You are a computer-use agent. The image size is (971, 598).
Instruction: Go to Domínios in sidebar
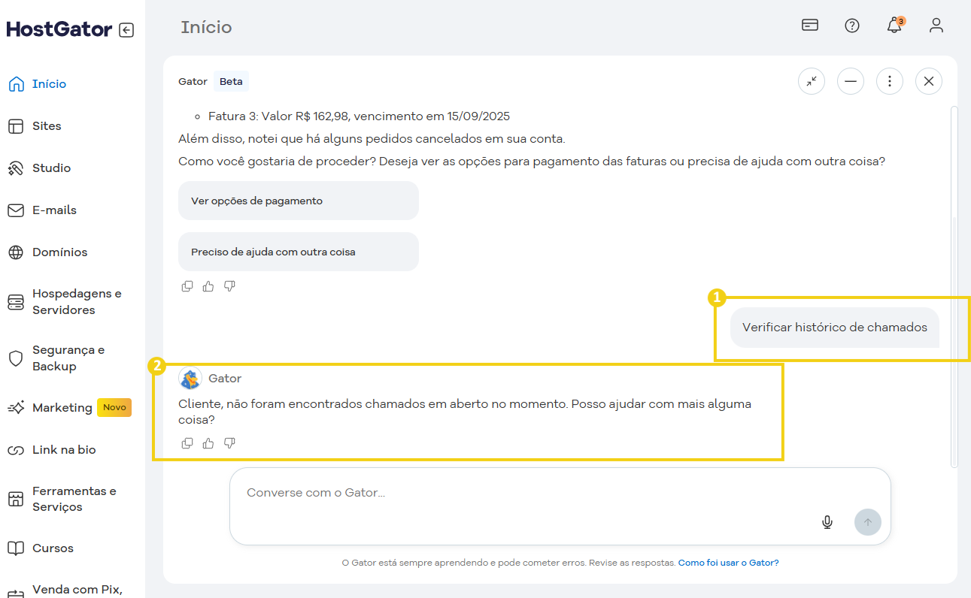pyautogui.click(x=59, y=252)
